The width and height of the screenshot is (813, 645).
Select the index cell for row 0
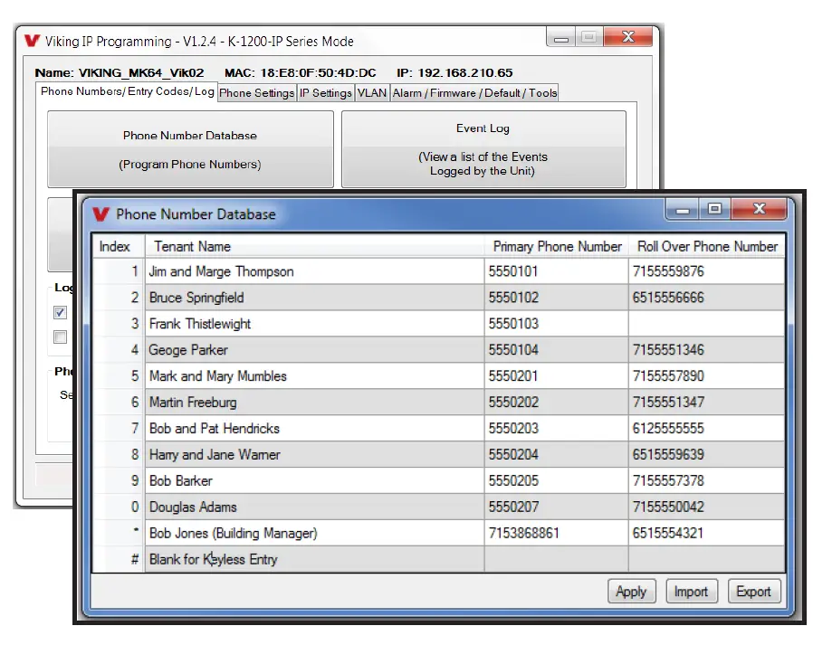[x=119, y=507]
